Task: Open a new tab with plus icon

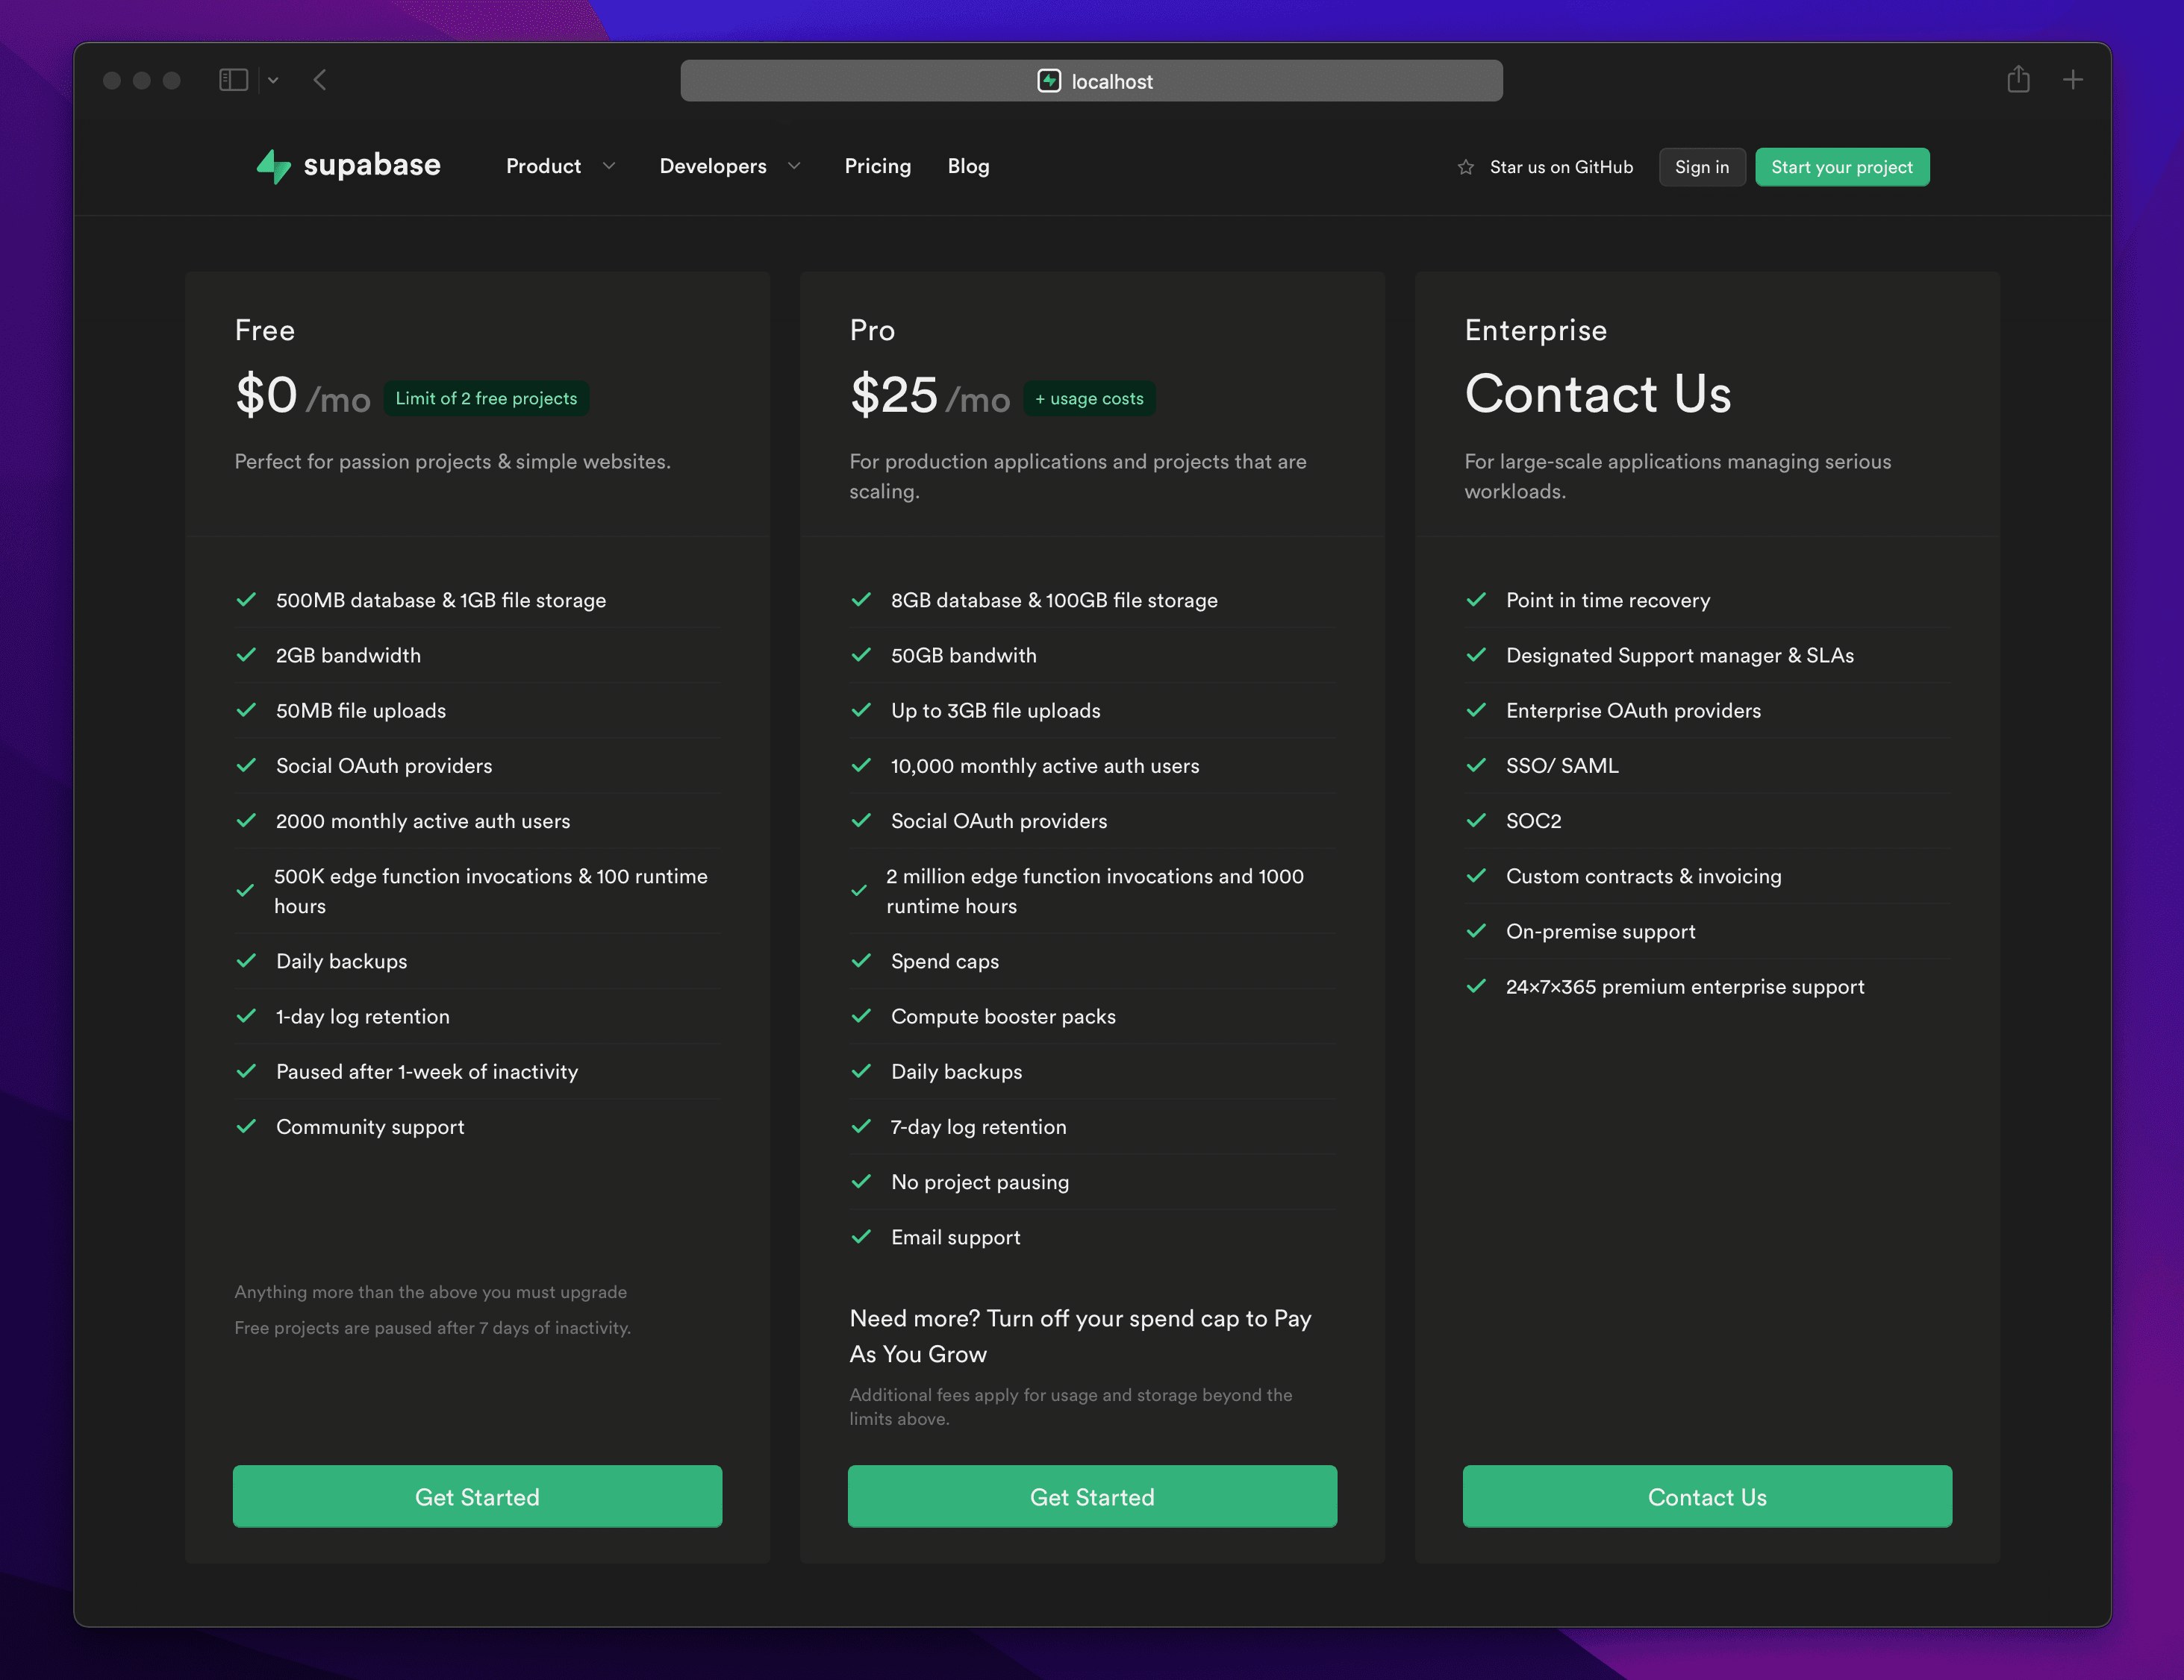Action: coord(2072,80)
